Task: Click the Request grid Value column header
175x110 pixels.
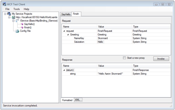Action: [x=114, y=27]
